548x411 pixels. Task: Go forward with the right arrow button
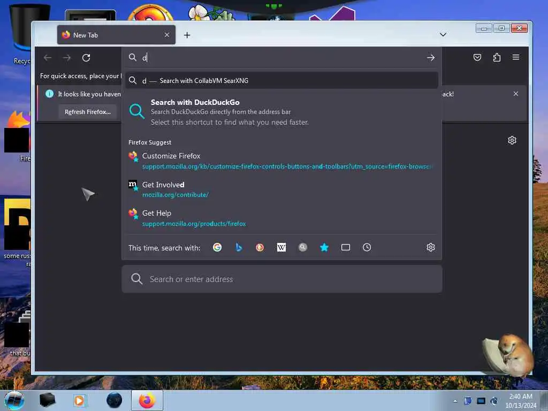[67, 58]
